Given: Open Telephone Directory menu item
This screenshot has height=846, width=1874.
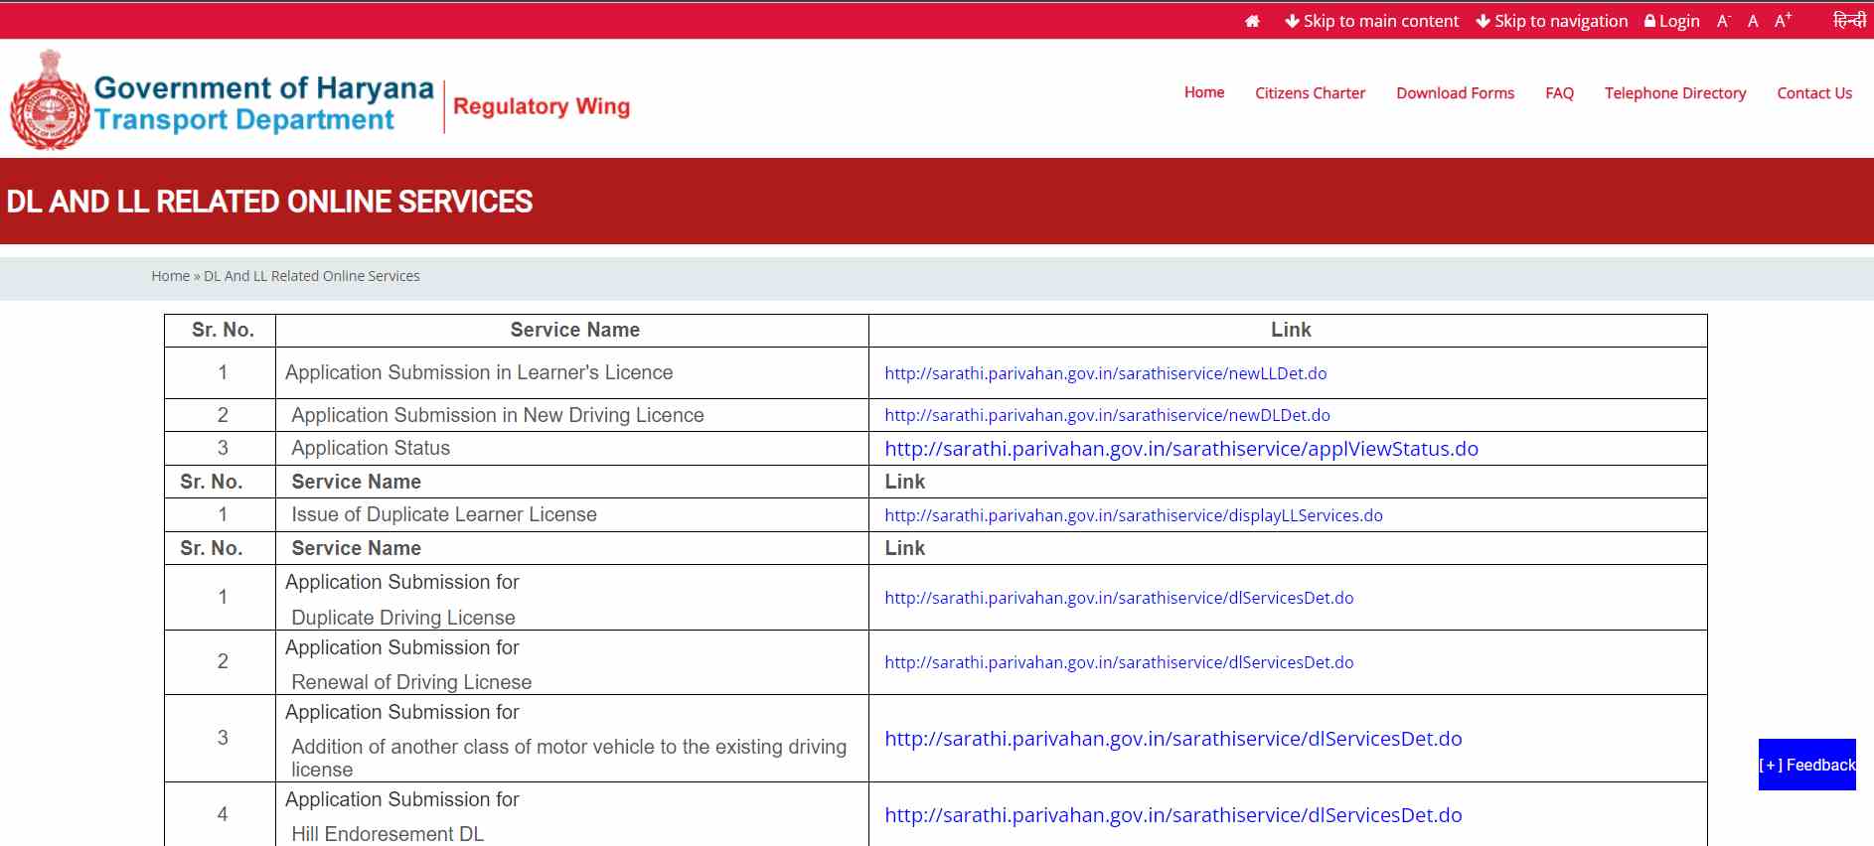Looking at the screenshot, I should [x=1675, y=93].
